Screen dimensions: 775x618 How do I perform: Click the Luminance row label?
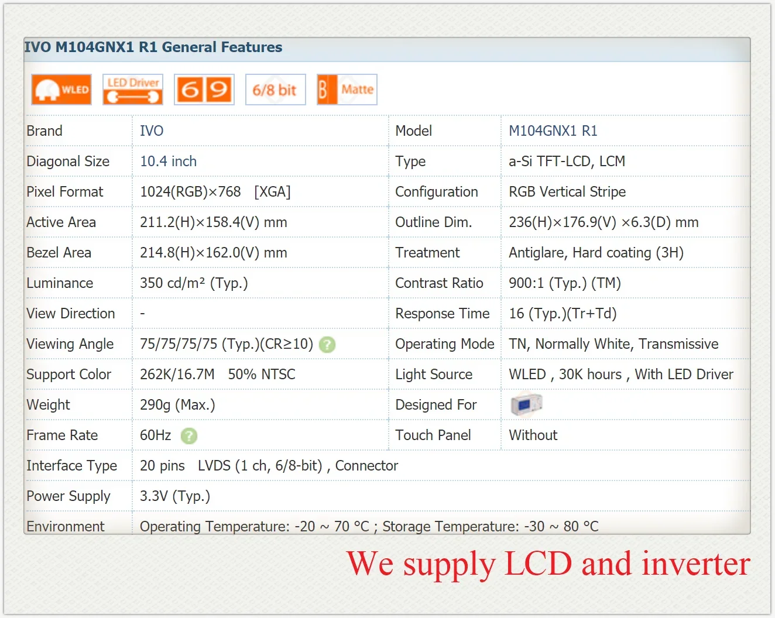60,283
